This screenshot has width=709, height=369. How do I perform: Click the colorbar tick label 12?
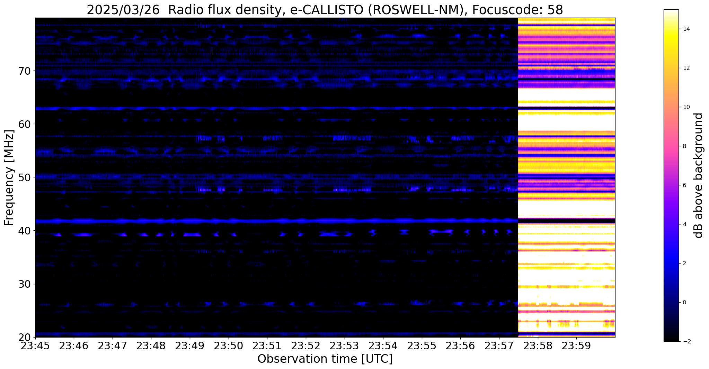tap(686, 68)
